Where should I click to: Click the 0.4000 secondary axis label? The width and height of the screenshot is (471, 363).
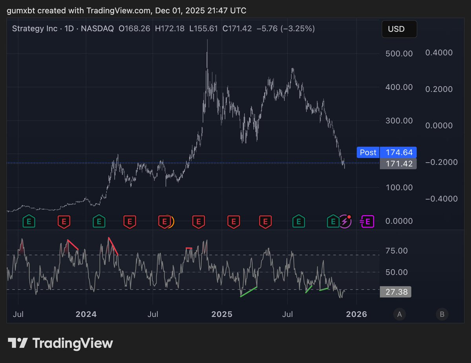(439, 53)
